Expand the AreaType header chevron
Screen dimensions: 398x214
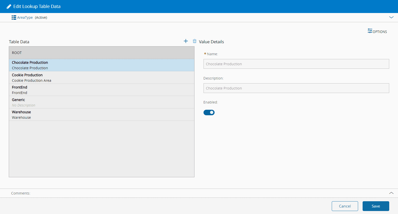point(391,17)
